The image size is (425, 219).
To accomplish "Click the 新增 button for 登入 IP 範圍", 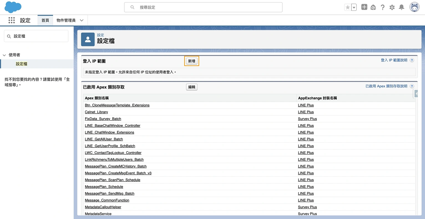I will [191, 61].
